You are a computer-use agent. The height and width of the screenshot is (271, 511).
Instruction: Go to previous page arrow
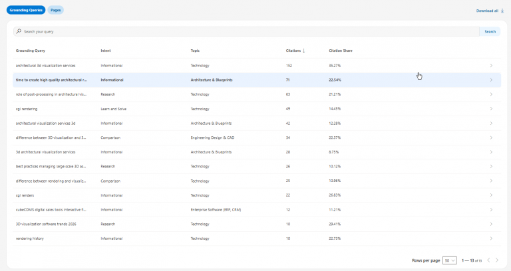point(488,260)
